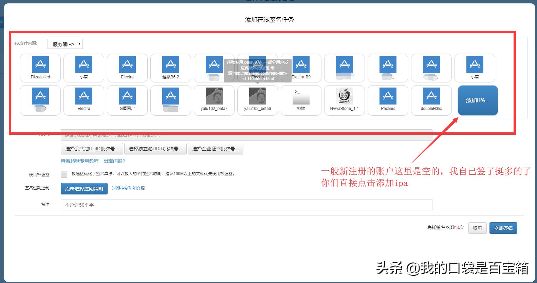537x283 pixels.
Task: Open the 出现闪退? link
Action: 114,161
